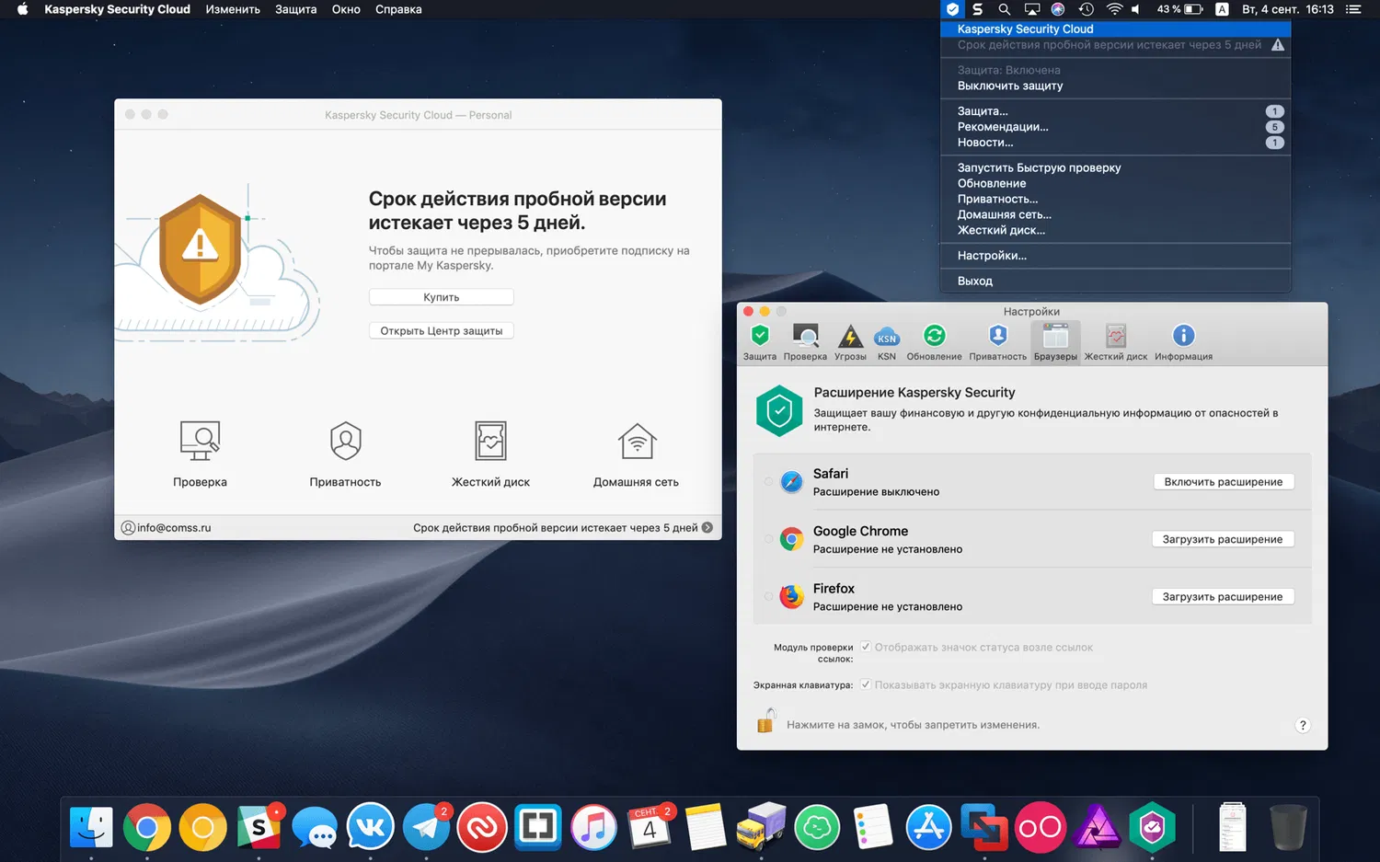Launch Проверка from the main window
The image size is (1380, 862).
[x=200, y=451]
